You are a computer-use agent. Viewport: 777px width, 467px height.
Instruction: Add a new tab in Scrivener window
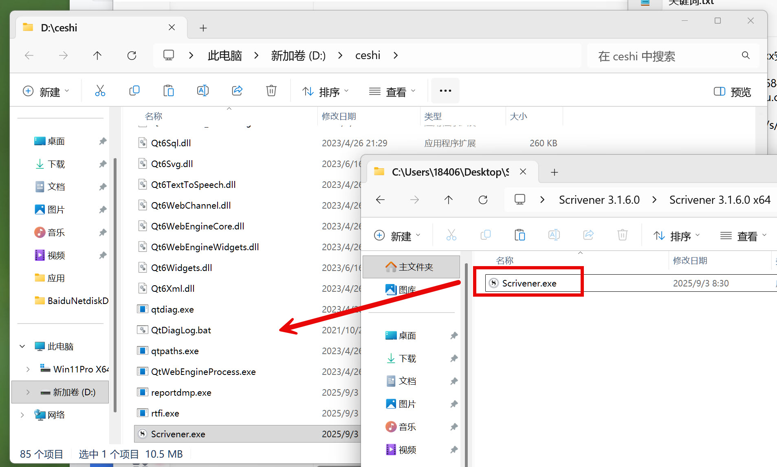pos(554,172)
